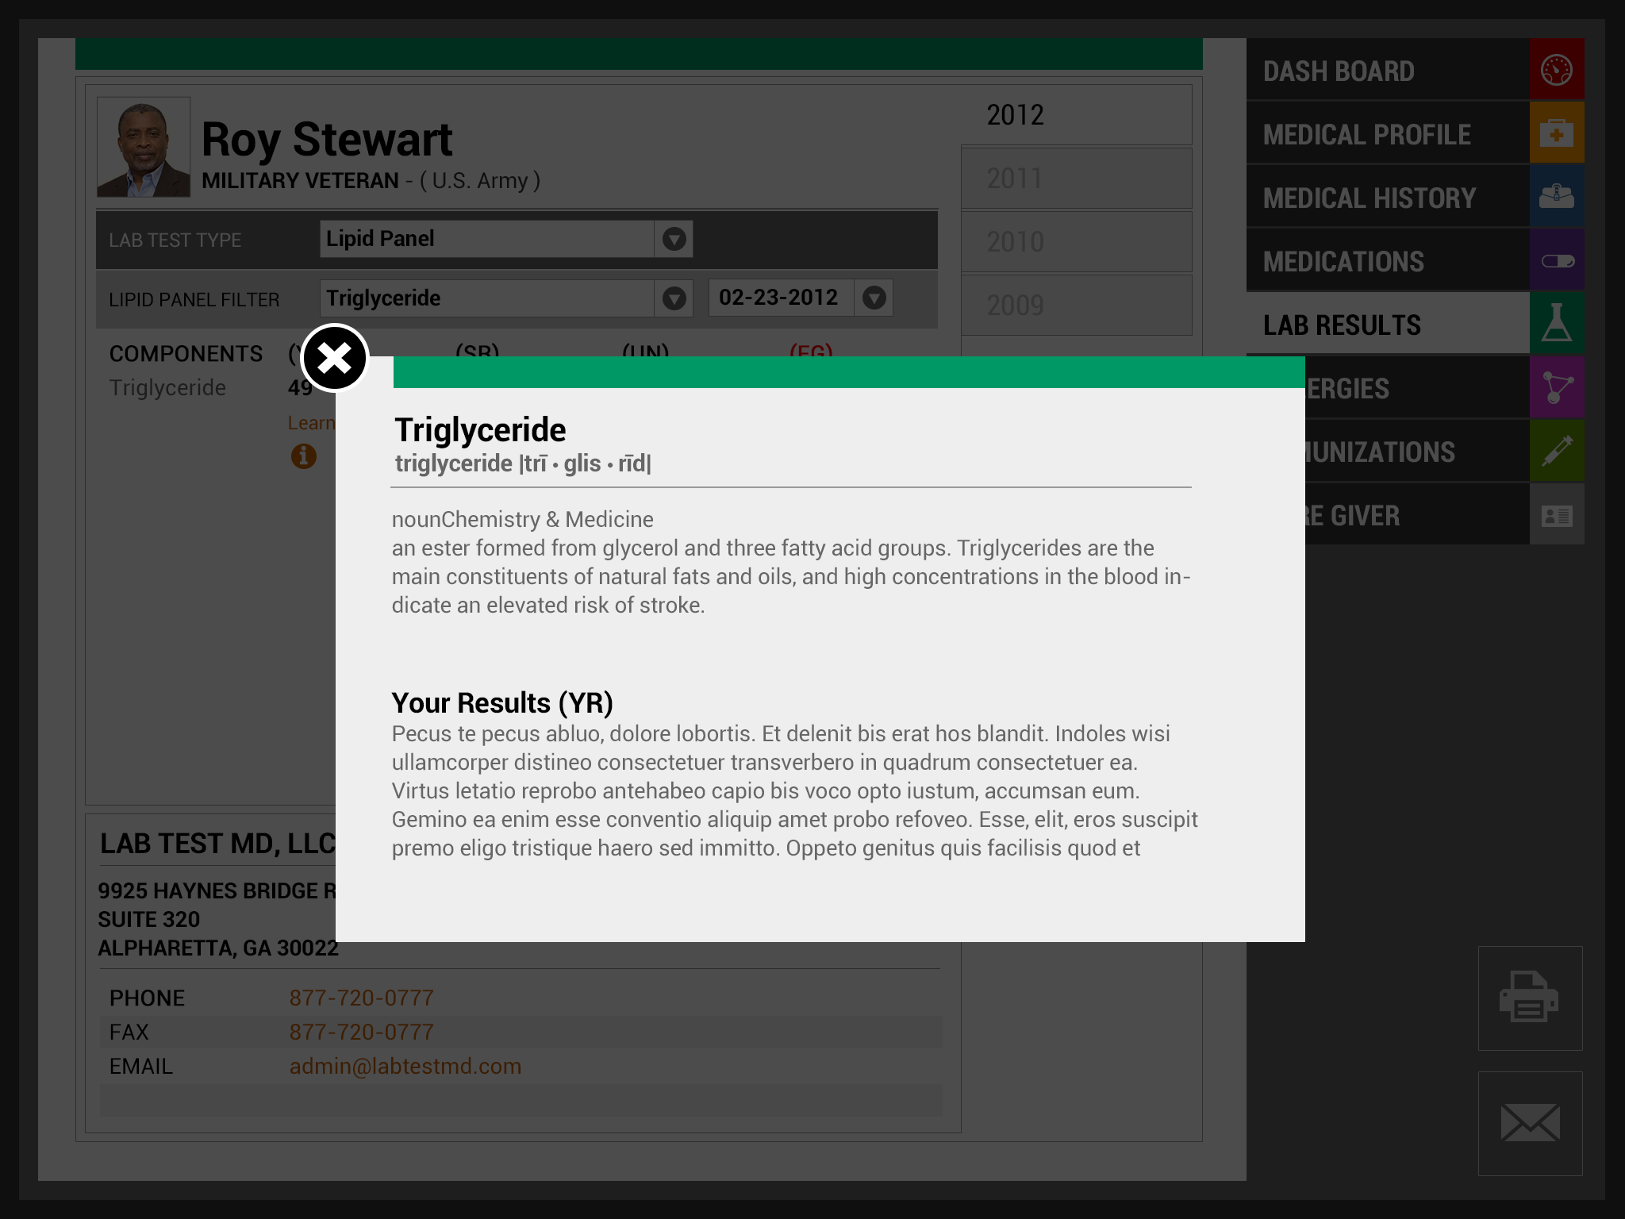Close the Triglyceride definition popup

coord(335,358)
